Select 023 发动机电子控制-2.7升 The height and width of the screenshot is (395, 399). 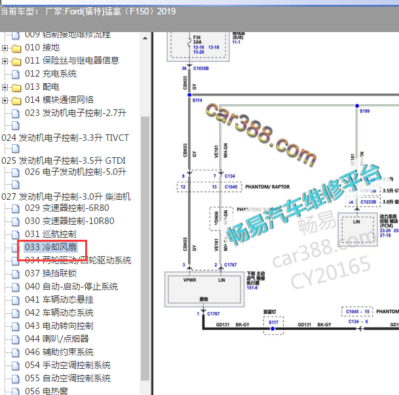tap(75, 113)
